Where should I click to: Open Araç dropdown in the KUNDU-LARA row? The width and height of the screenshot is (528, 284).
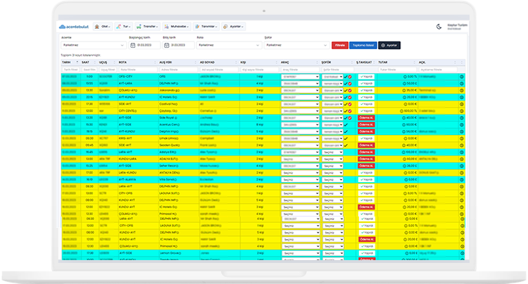pyautogui.click(x=301, y=159)
